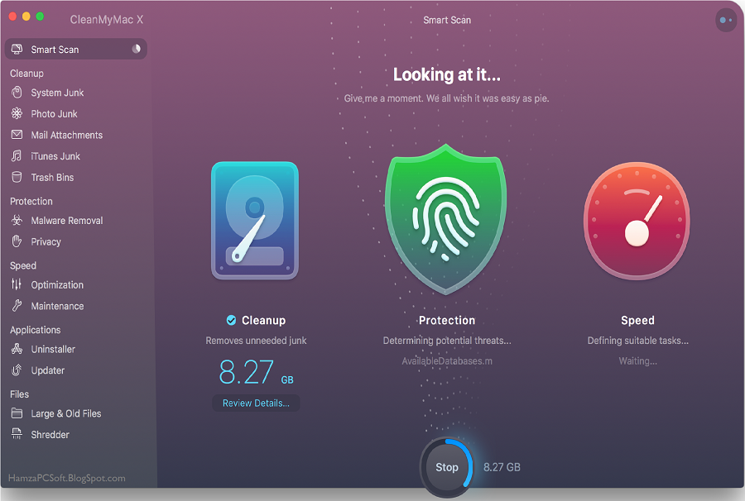This screenshot has height=501, width=745.
Task: Click the Protection section header in sidebar
Action: coord(31,201)
